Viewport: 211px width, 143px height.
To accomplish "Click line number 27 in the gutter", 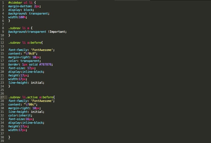I will pos(2,97).
